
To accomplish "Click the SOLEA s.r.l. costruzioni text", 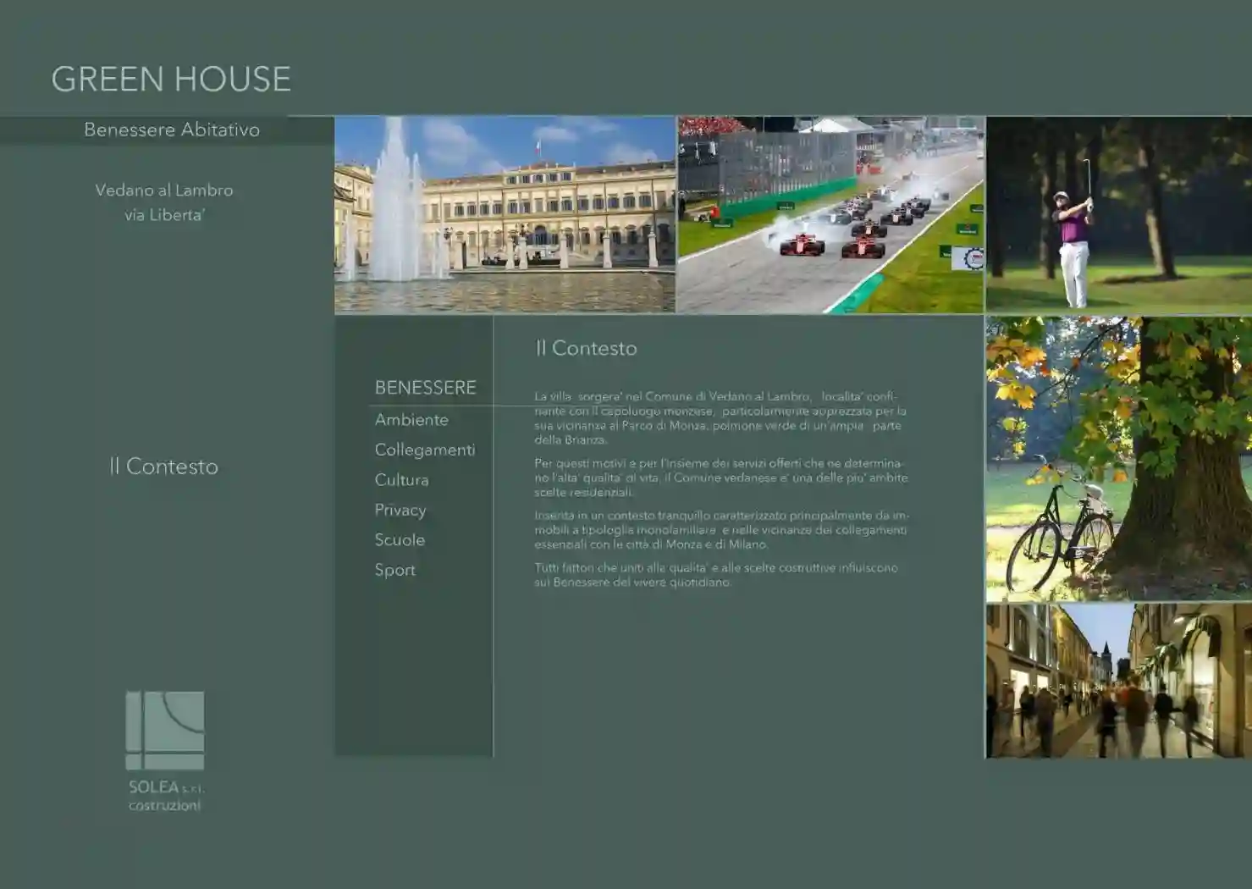I will 165,796.
